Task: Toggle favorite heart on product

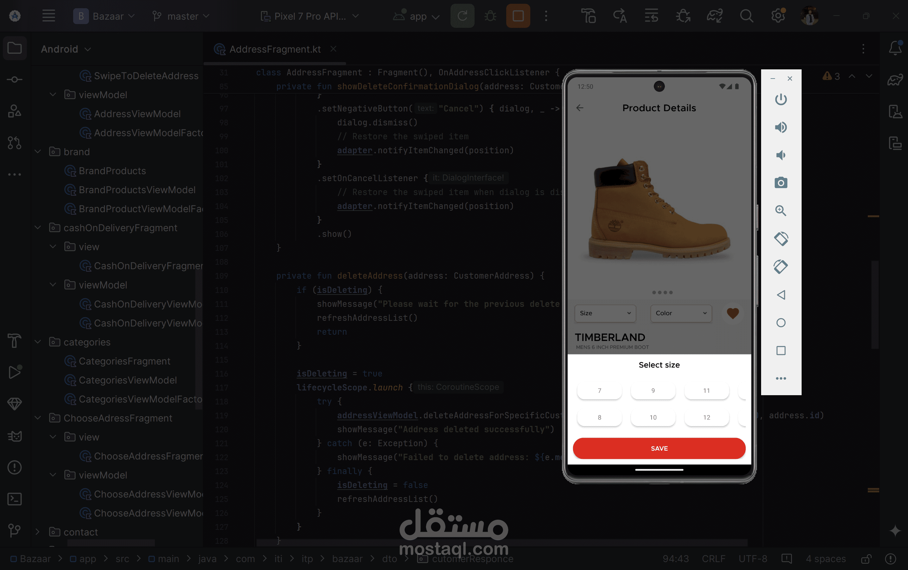Action: pyautogui.click(x=732, y=313)
